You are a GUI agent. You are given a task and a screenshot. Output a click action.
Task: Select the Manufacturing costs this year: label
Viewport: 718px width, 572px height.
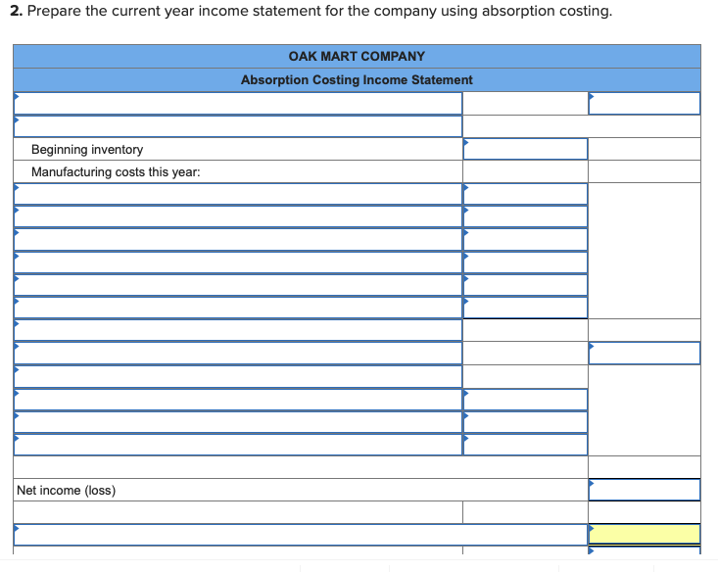(116, 172)
